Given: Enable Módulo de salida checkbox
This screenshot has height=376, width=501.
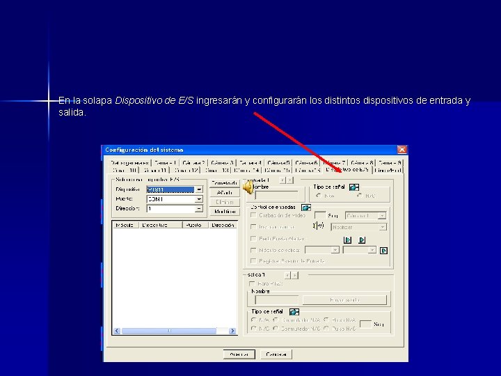Looking at the screenshot, I should [x=253, y=250].
